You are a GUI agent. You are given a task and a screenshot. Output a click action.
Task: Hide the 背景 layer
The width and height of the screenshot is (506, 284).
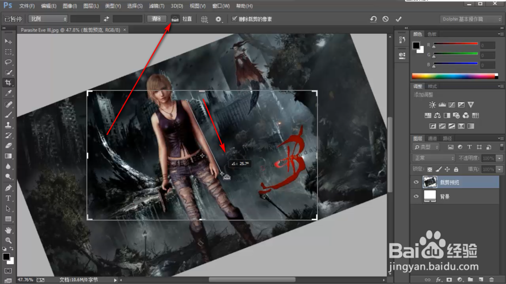coord(416,196)
